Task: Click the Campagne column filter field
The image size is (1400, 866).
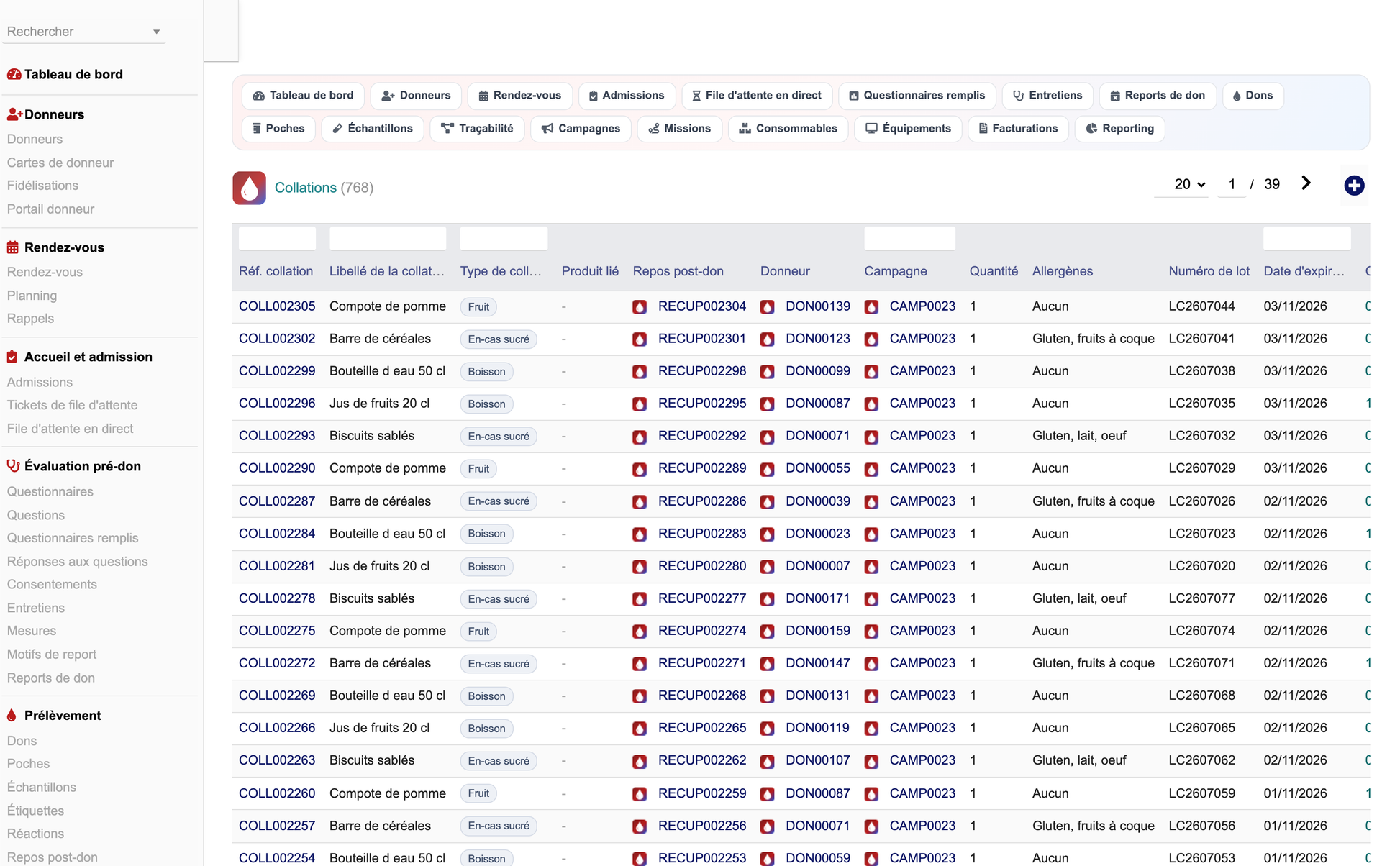Action: pos(909,238)
